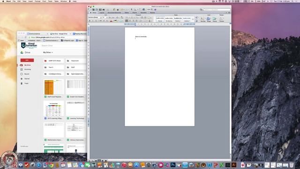300x169 pixels.
Task: Open the Help menu in the menu bar
Action: (x=75, y=1)
